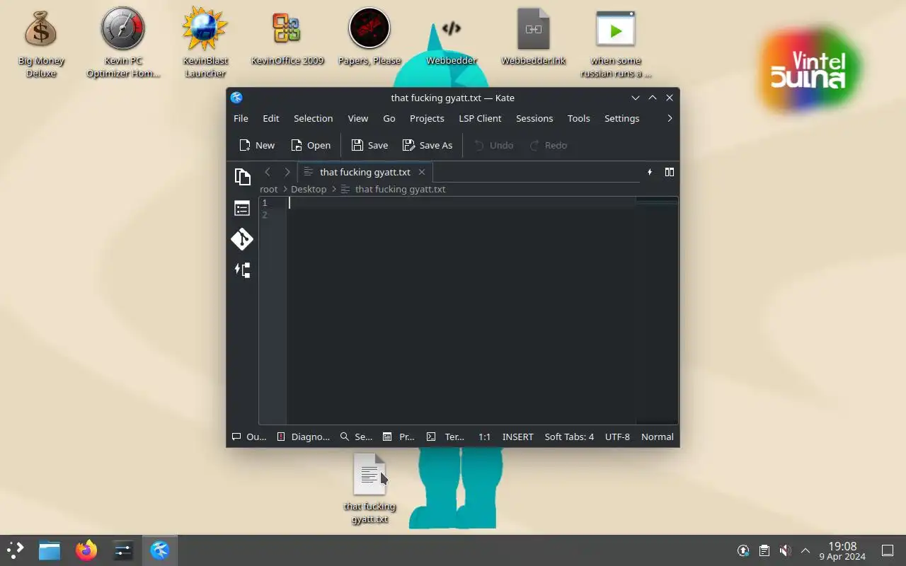The height and width of the screenshot is (566, 906).
Task: Click the show desktop button in taskbar
Action: [888, 550]
